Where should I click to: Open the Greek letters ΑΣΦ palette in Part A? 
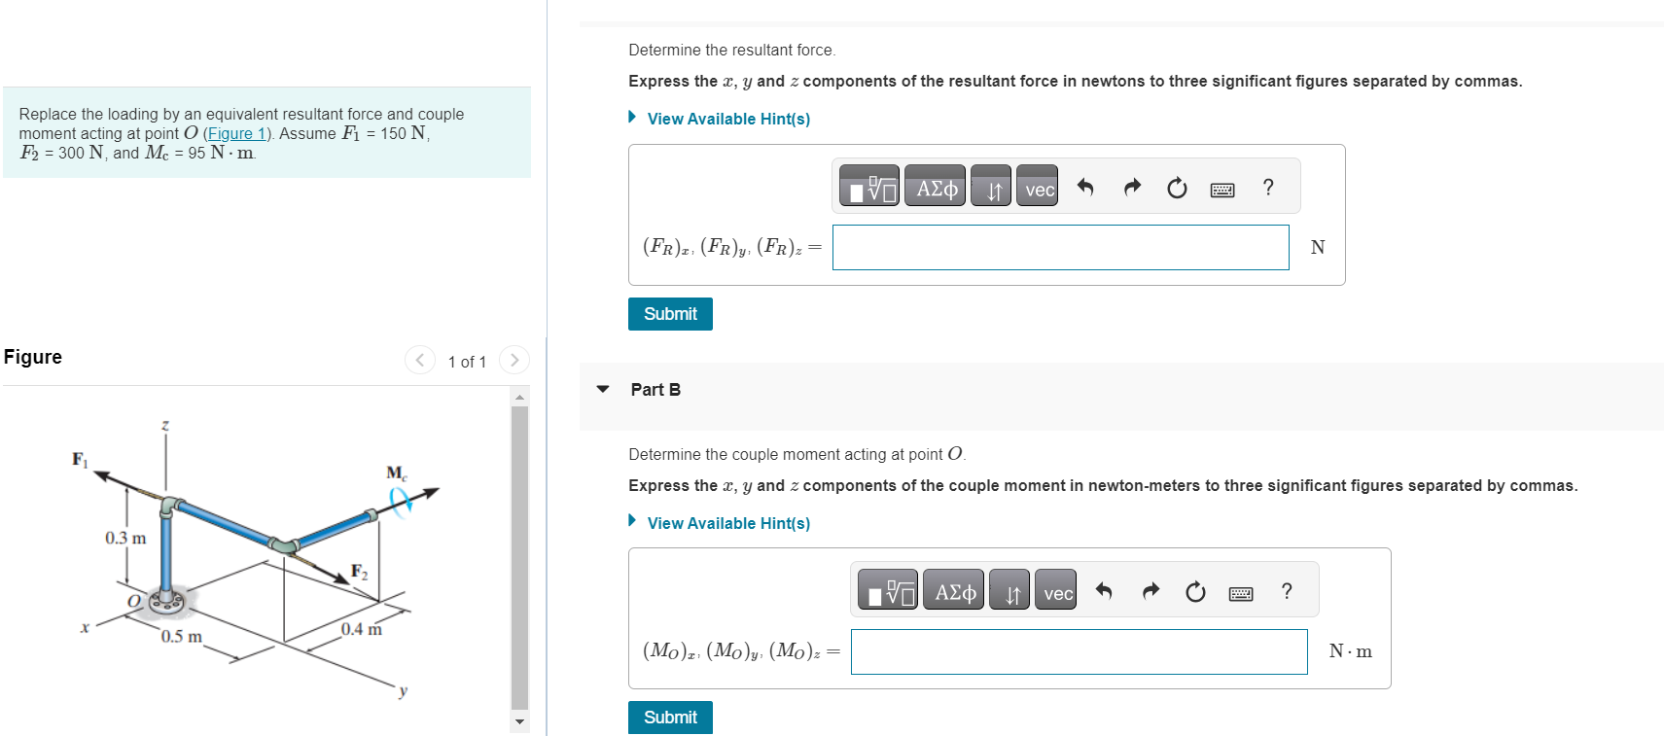(934, 187)
